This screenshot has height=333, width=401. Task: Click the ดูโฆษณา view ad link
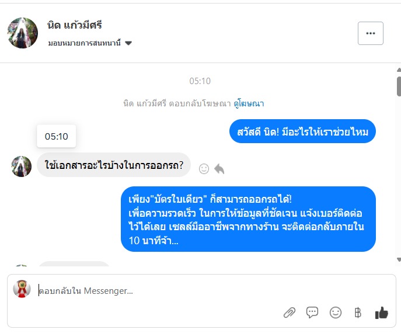point(249,103)
